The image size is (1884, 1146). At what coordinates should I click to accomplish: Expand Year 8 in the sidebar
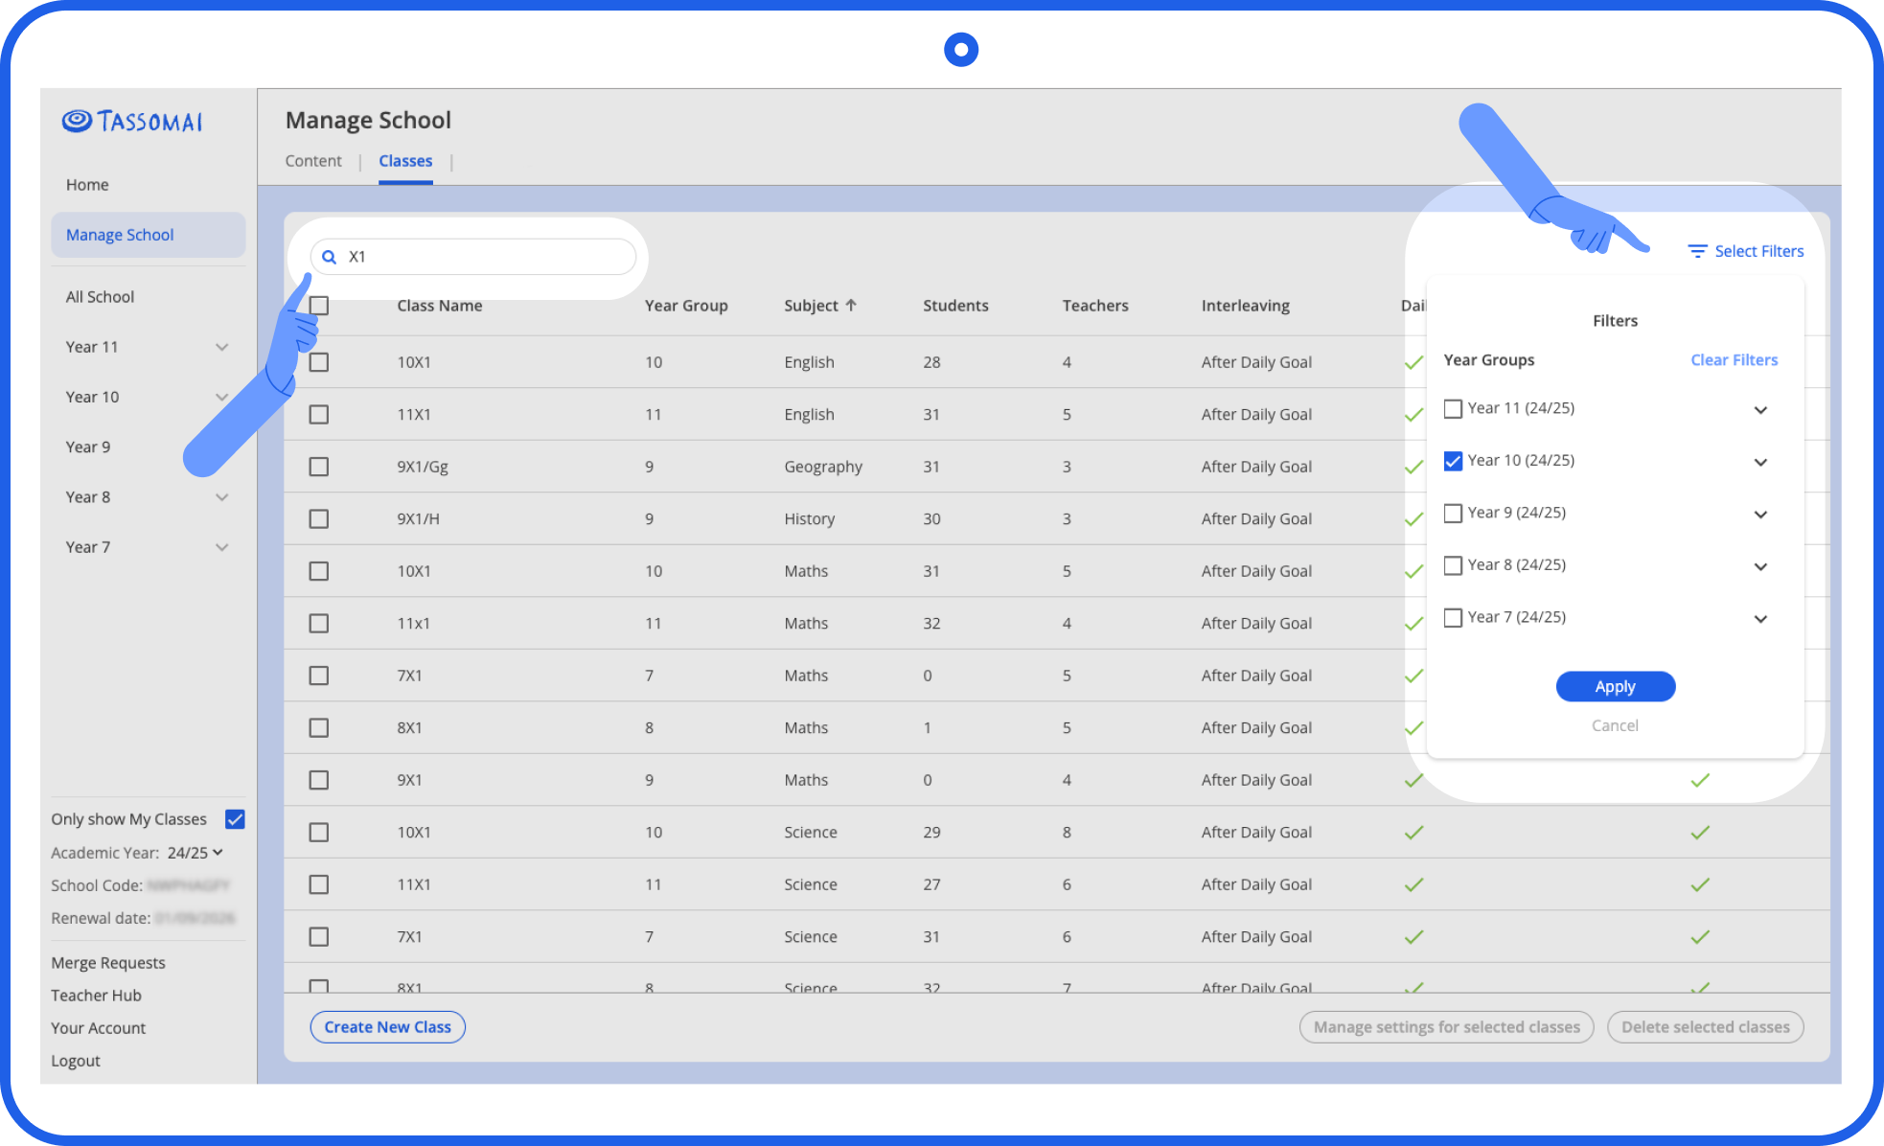[x=222, y=497]
